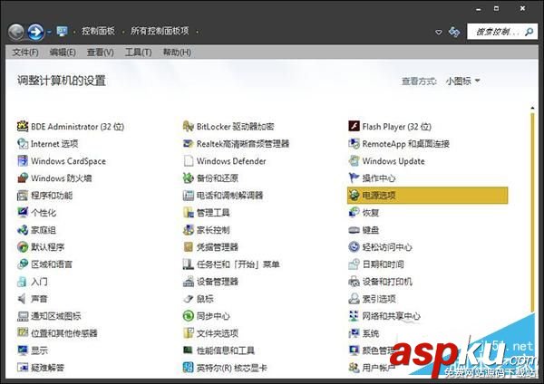Open 操作中心 flag icon
Screen dimensions: 544x384
coord(354,178)
